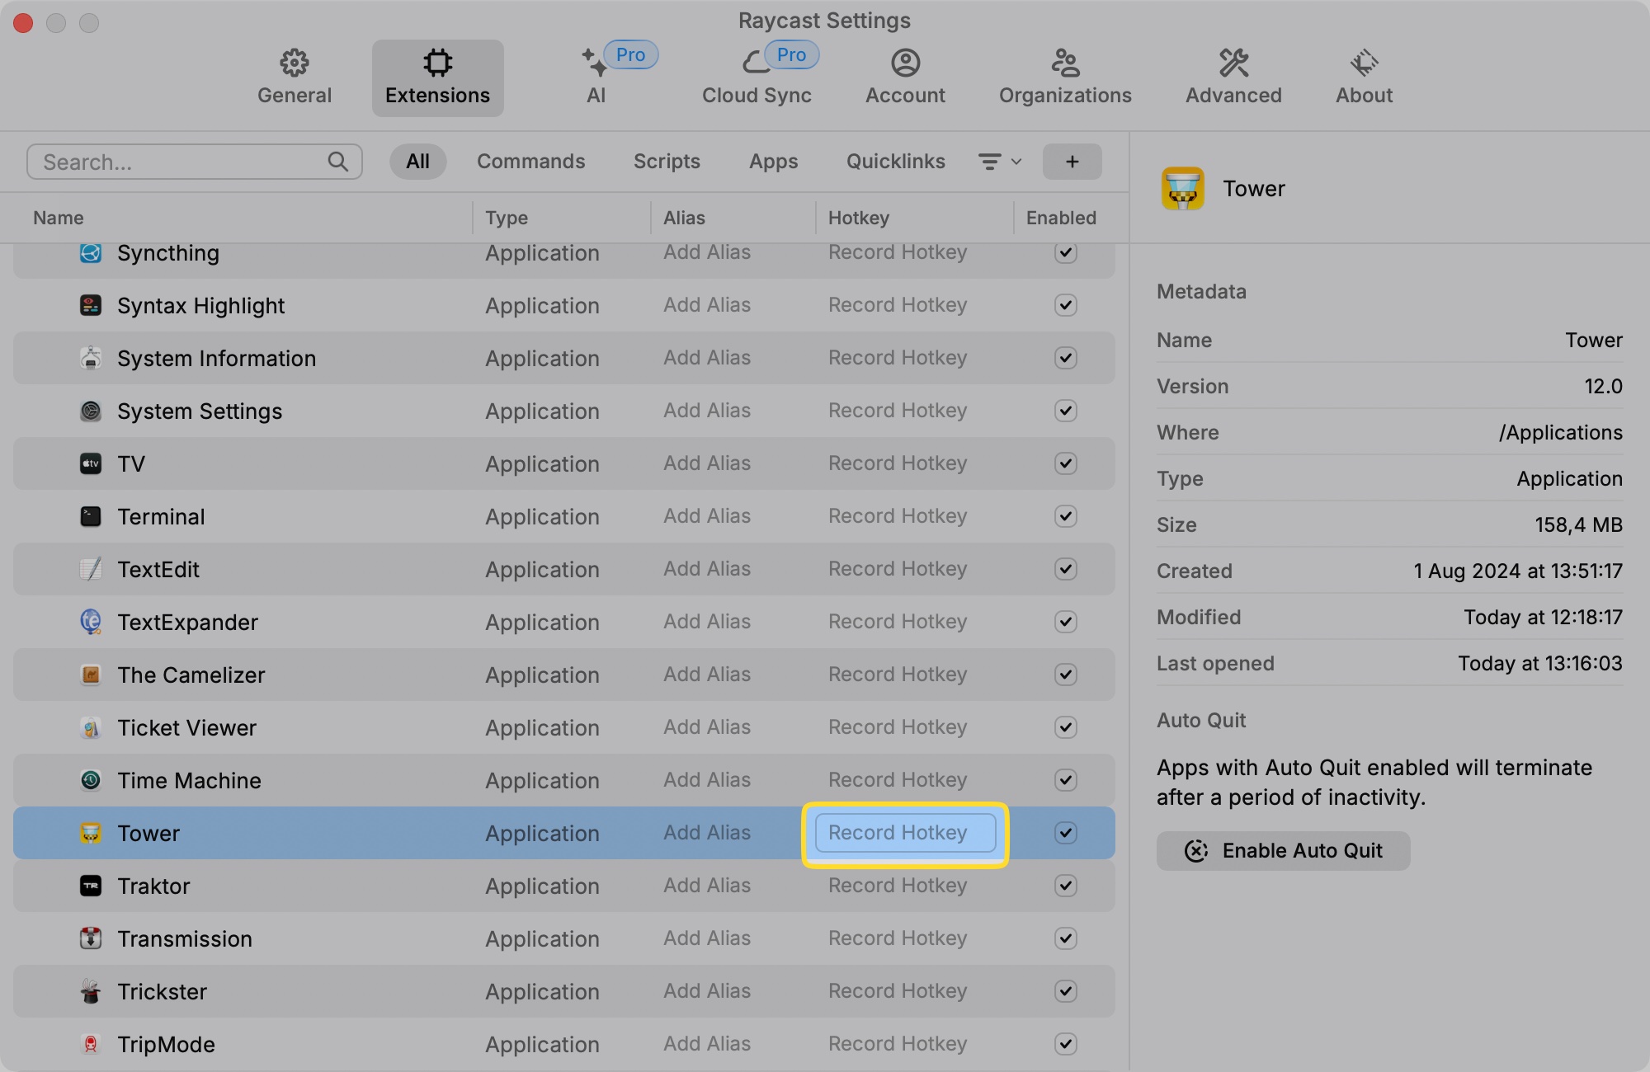
Task: Select the Account profile icon
Action: click(x=905, y=63)
